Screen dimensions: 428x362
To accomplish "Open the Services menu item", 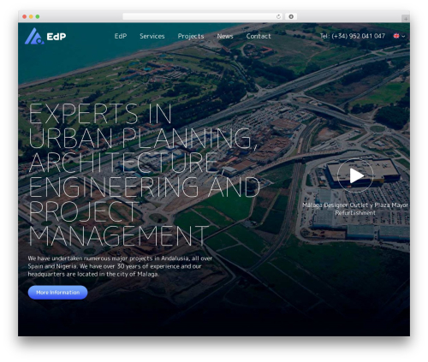I will click(152, 36).
